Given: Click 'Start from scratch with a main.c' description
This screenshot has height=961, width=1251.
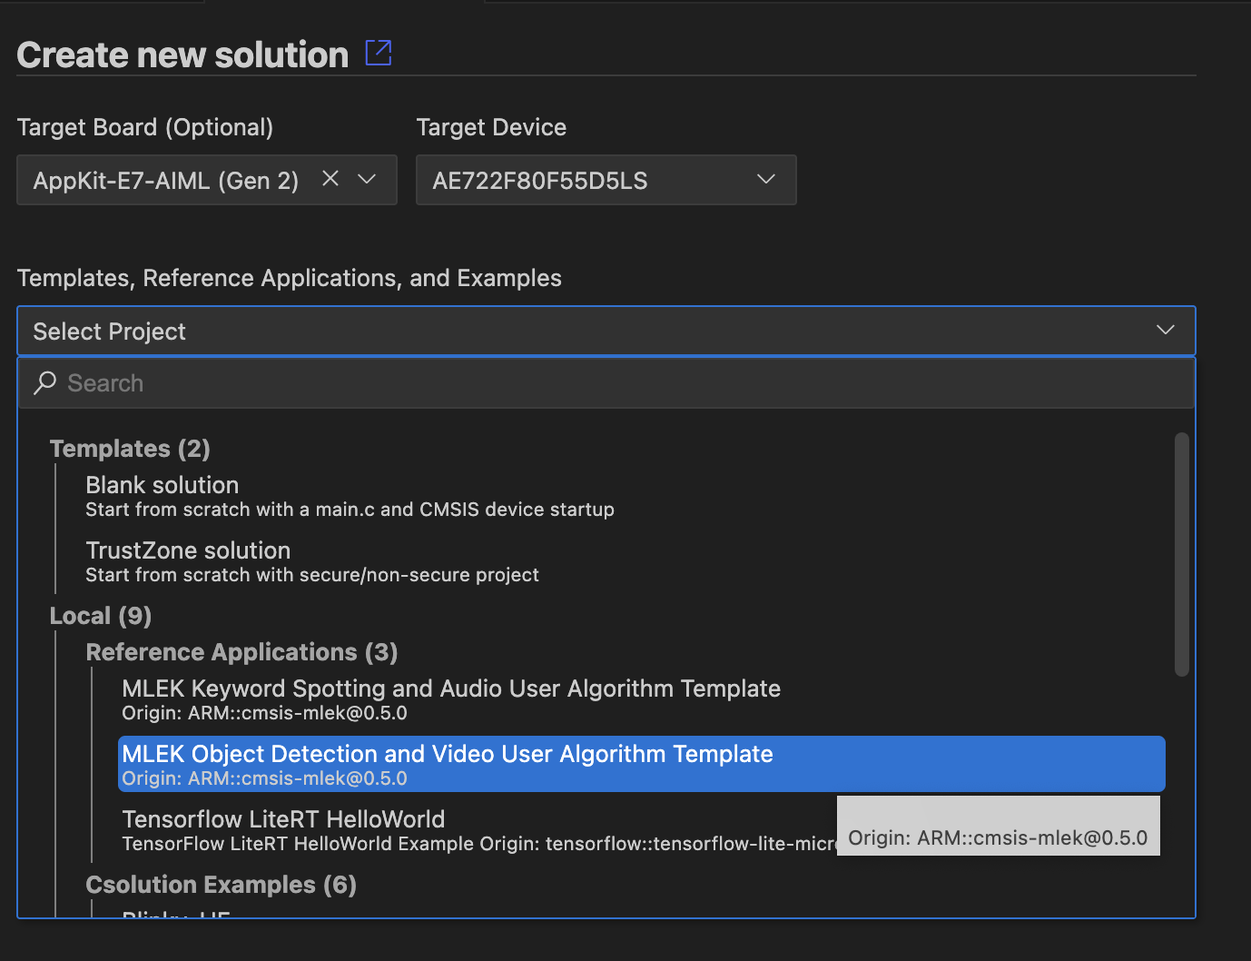Looking at the screenshot, I should pyautogui.click(x=350, y=510).
